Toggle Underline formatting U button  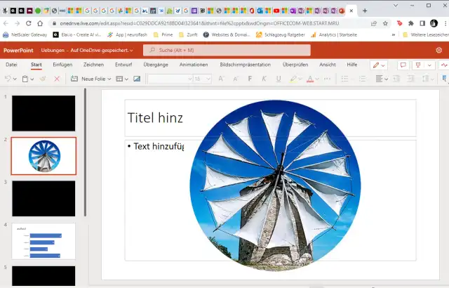[279, 79]
